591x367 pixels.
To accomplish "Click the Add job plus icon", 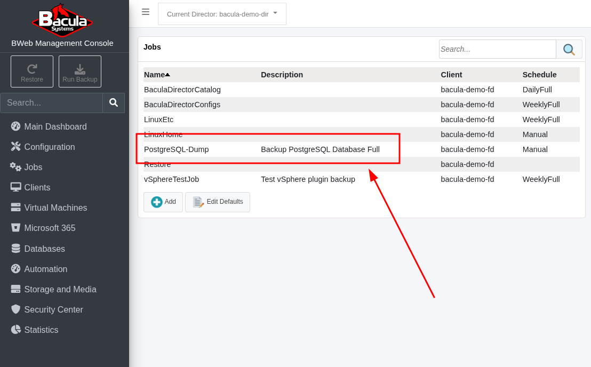I will [157, 202].
